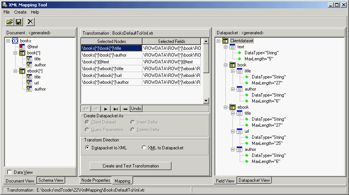Select the books root element icon
The height and width of the screenshot is (195, 349).
tap(15, 41)
